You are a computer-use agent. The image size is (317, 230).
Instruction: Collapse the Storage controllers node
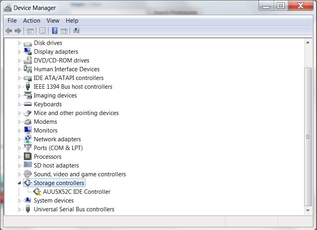click(x=19, y=183)
